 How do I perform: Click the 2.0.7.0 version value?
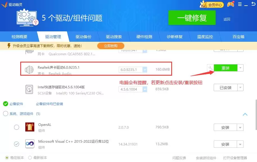(124, 127)
